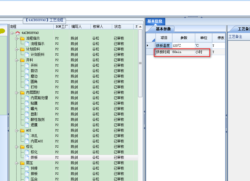250x181 pixels.
Task: Click the folder icon for 计划投料
Action: (22, 49)
